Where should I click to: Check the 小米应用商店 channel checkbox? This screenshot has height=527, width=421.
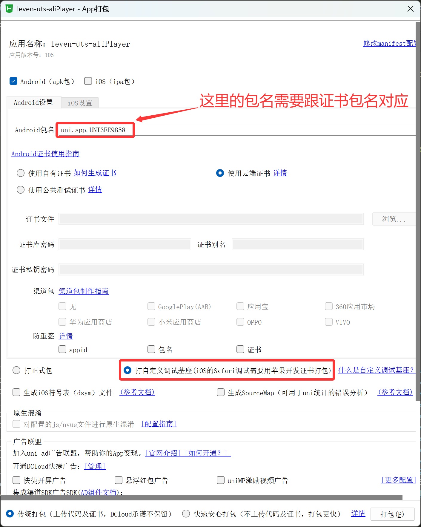(x=151, y=322)
